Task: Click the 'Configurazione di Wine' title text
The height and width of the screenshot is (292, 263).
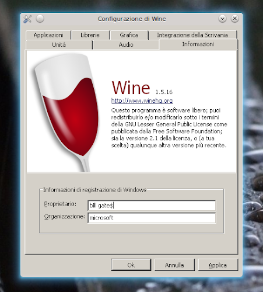Action: click(132, 19)
